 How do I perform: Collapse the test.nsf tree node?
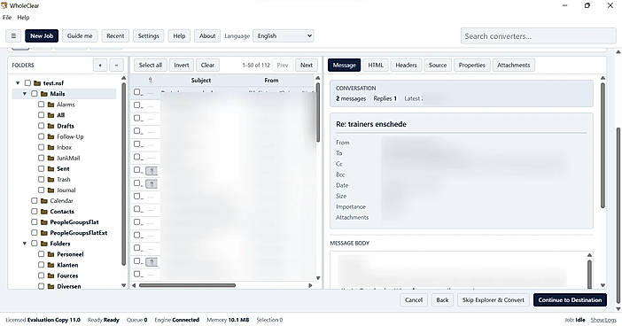18,83
